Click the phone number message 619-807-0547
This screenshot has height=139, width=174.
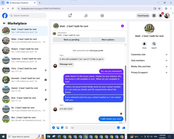pos(66,109)
